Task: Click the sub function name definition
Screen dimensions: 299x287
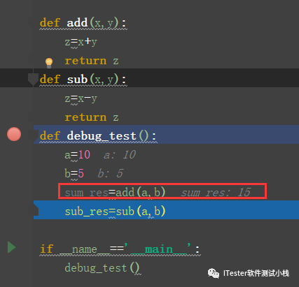Action: point(77,80)
